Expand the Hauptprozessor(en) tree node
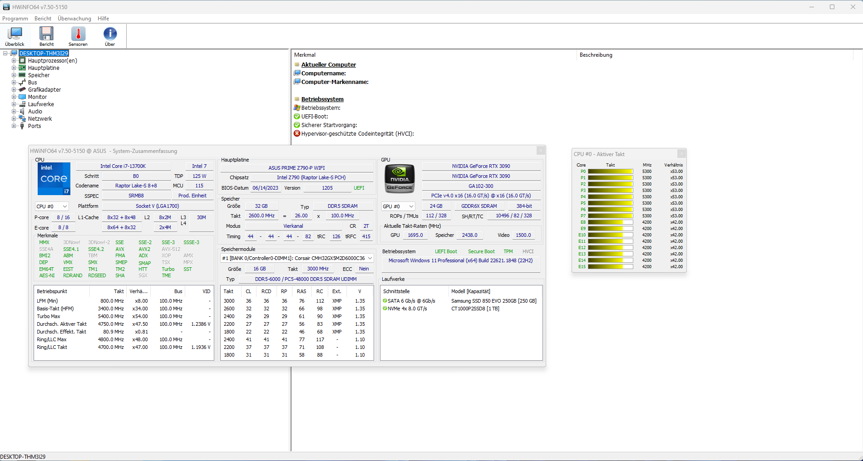Viewport: 863px width, 461px height. coord(14,61)
